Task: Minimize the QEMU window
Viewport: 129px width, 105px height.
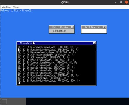Action: coord(116,2)
